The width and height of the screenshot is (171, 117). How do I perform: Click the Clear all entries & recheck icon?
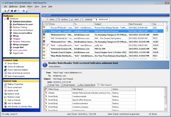click(x=5, y=73)
